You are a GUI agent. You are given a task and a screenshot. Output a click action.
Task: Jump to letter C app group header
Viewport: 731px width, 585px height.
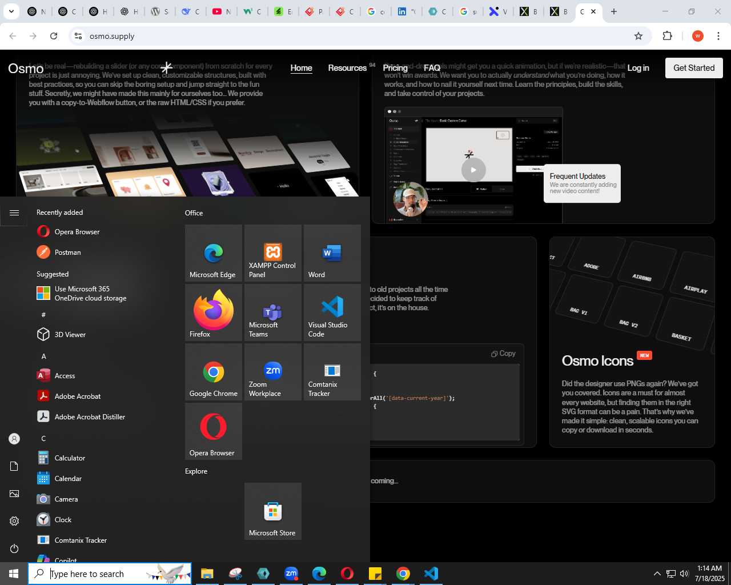pyautogui.click(x=43, y=439)
